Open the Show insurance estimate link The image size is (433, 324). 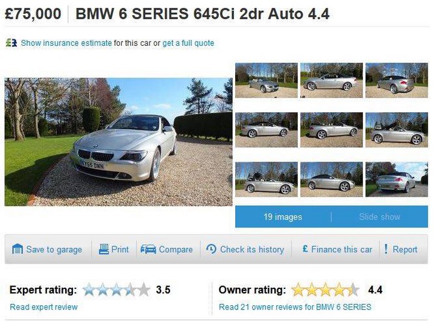coord(66,43)
